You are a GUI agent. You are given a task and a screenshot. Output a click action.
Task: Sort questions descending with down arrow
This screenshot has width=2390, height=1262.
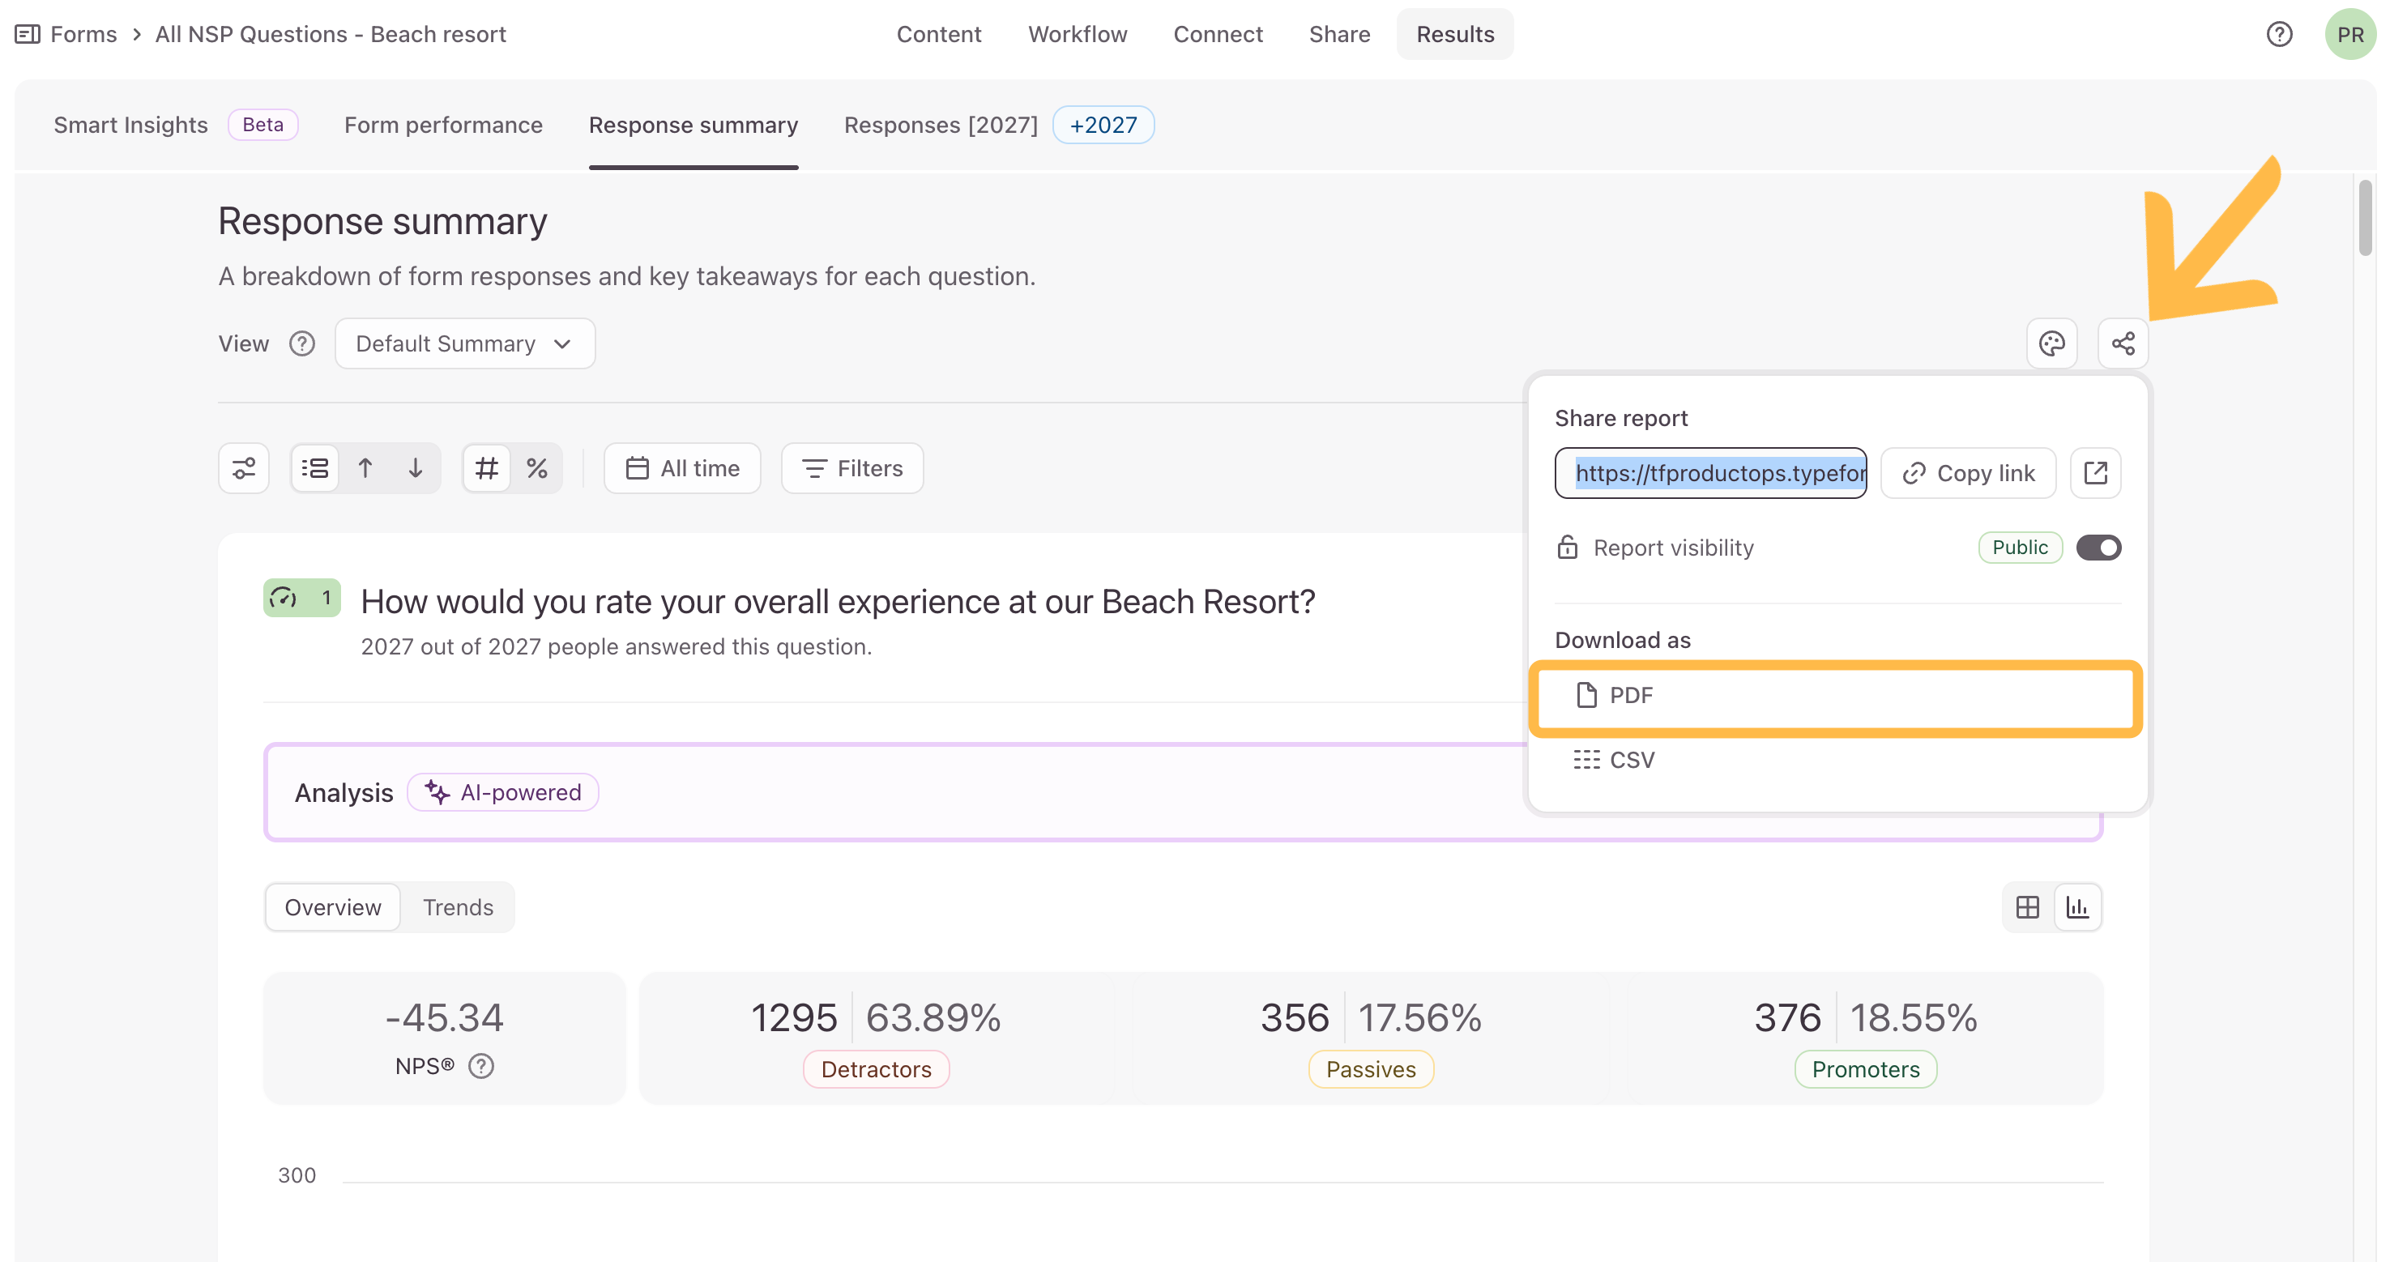416,469
